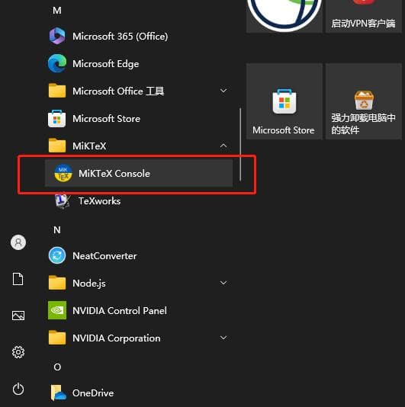Select the "OneDrive" text label
This screenshot has height=407, width=405.
(x=93, y=393)
